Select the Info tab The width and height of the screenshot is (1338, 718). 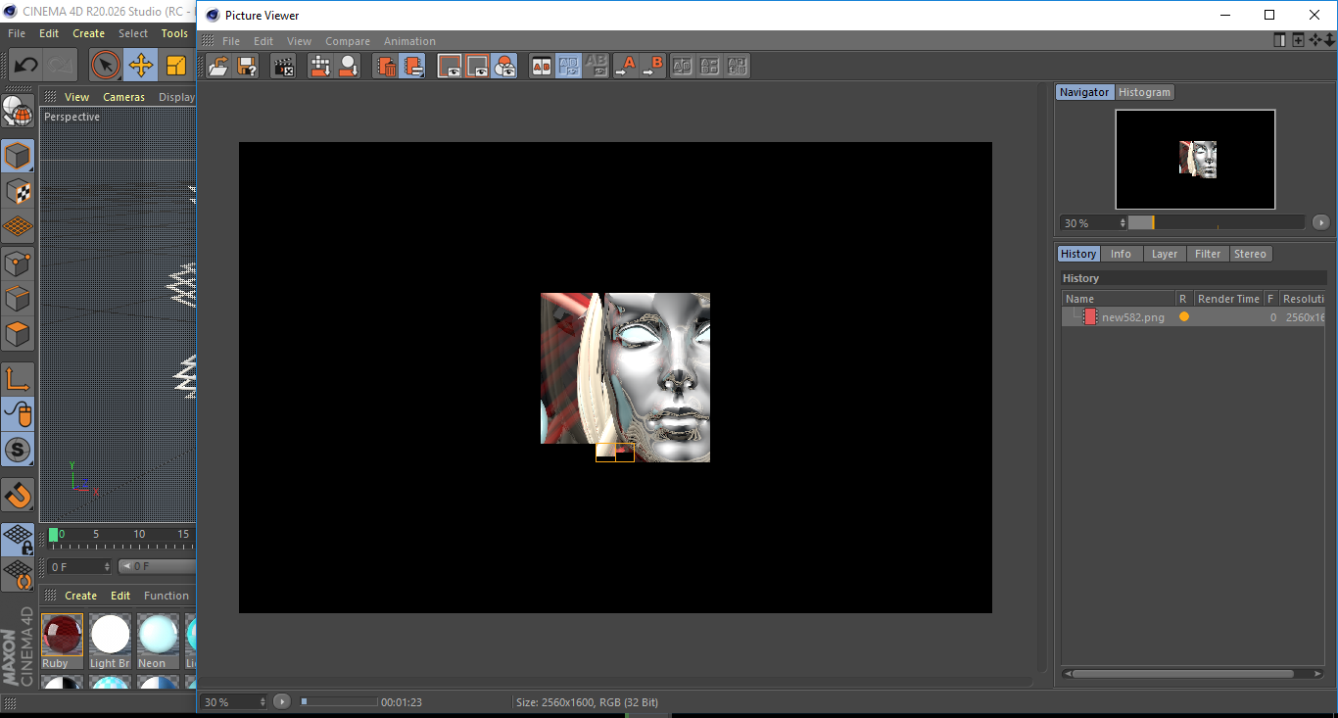[x=1121, y=254]
